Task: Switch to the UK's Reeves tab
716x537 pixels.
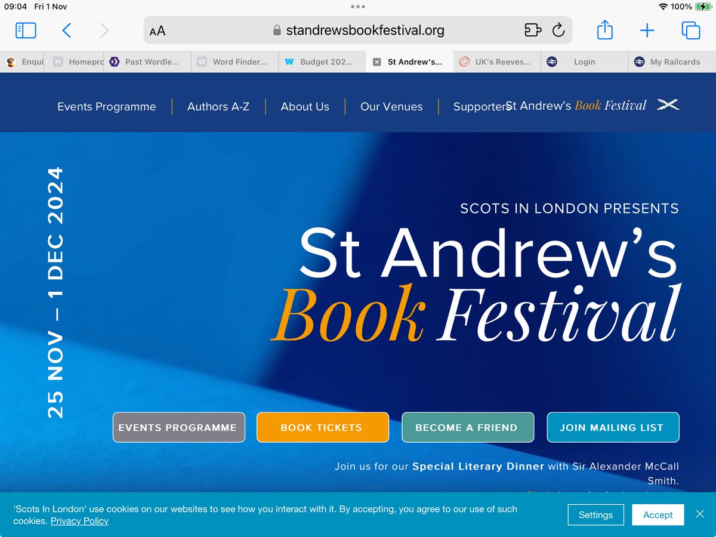Action: [x=497, y=61]
